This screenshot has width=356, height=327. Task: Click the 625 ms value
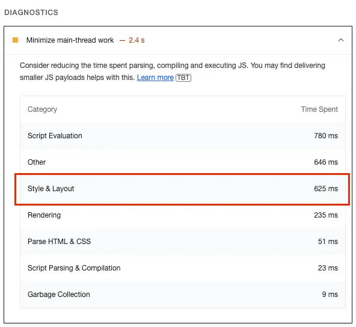click(x=326, y=189)
